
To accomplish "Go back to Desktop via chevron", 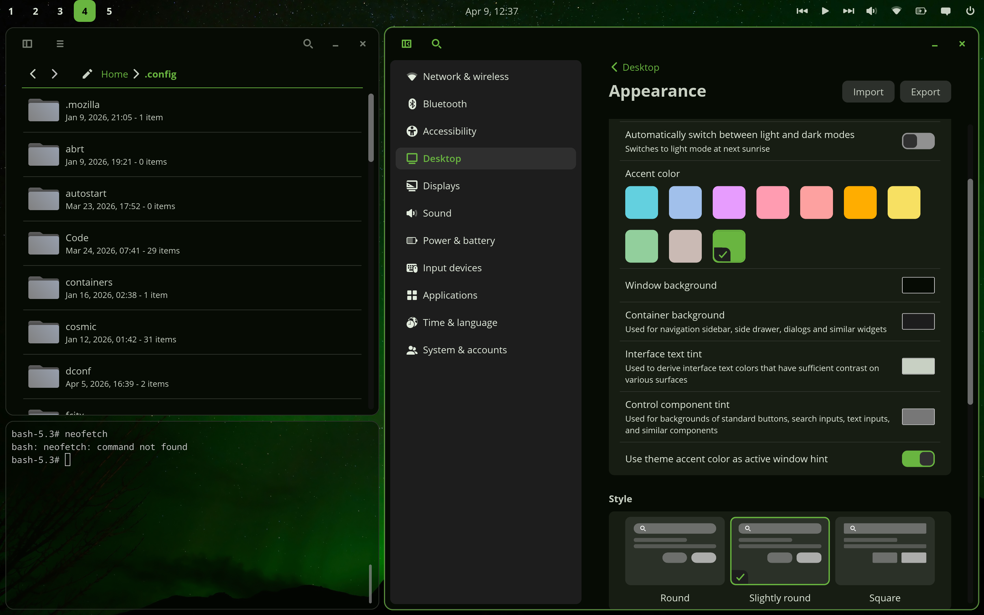I will point(614,67).
